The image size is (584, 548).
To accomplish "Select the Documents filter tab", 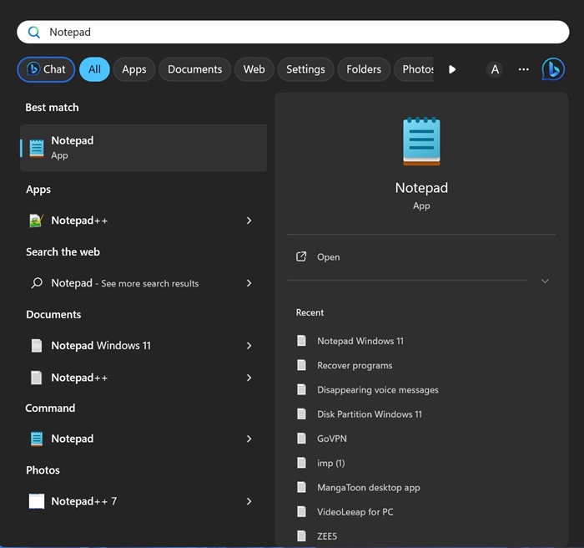I will point(194,69).
